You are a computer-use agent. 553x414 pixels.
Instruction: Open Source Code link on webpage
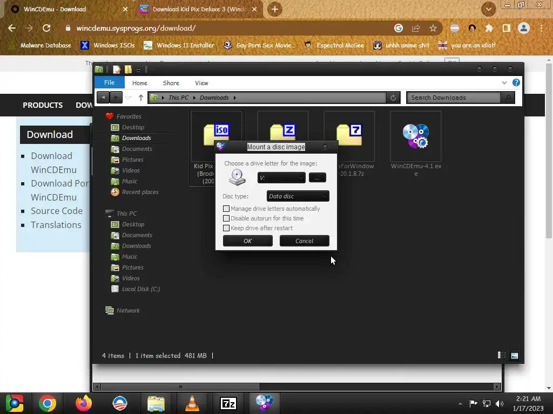pos(57,211)
